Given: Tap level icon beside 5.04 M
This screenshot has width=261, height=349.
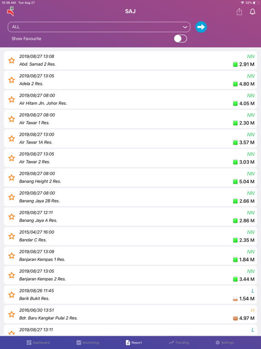Looking at the screenshot, I should 235,182.
